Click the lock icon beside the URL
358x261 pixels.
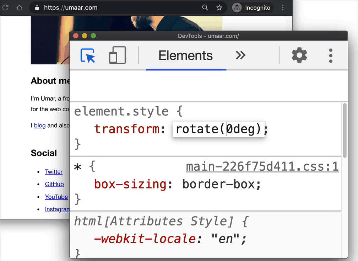37,8
